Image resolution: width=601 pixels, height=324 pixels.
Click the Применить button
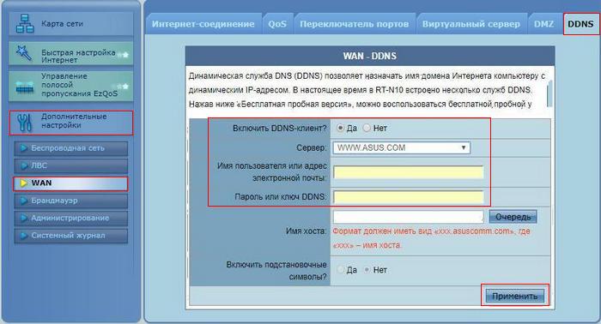[x=515, y=296]
